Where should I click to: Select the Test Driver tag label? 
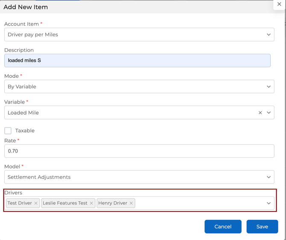tap(20, 203)
